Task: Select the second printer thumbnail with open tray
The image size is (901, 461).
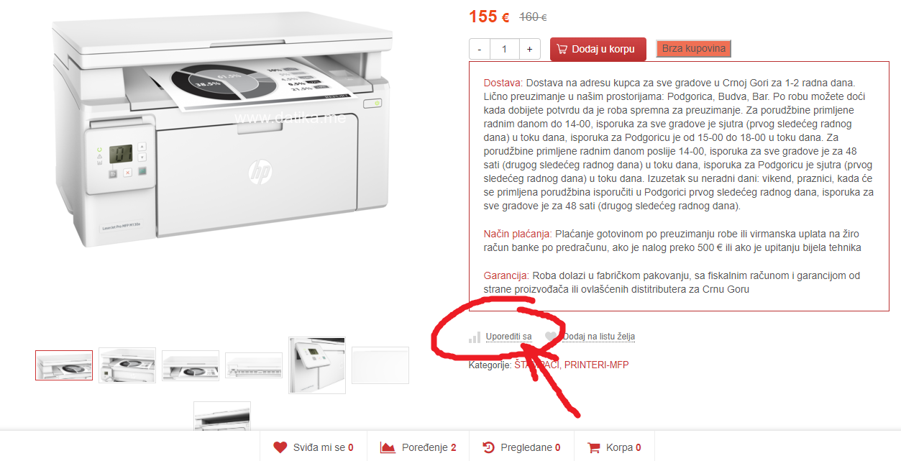Action: [x=127, y=365]
